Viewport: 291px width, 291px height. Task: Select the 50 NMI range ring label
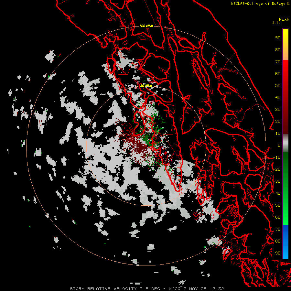[x=146, y=86]
